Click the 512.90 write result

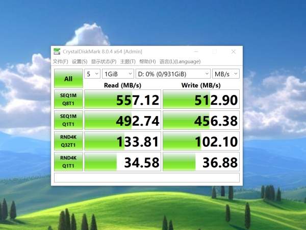[201, 99]
